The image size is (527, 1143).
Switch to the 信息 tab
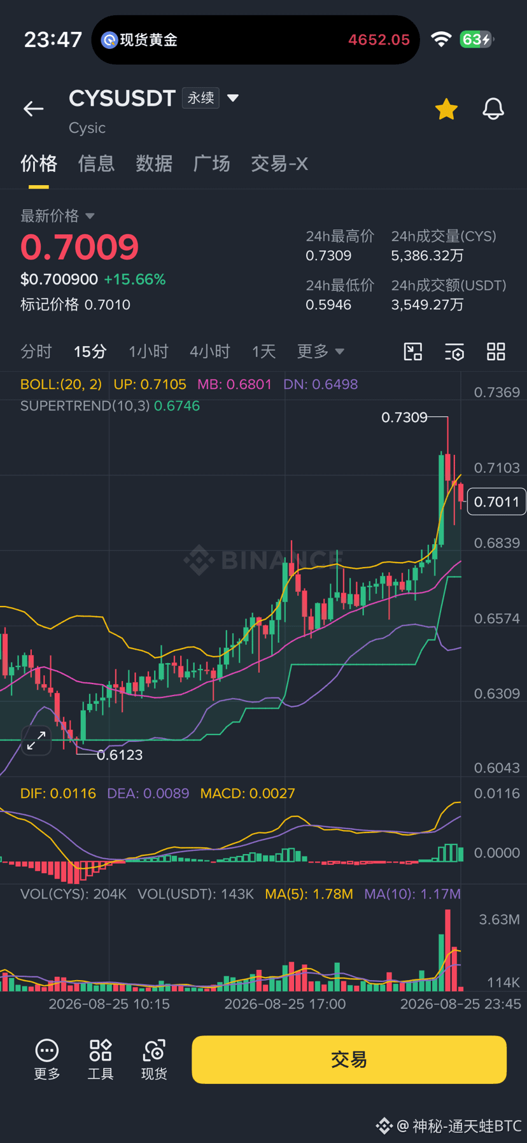click(x=96, y=164)
